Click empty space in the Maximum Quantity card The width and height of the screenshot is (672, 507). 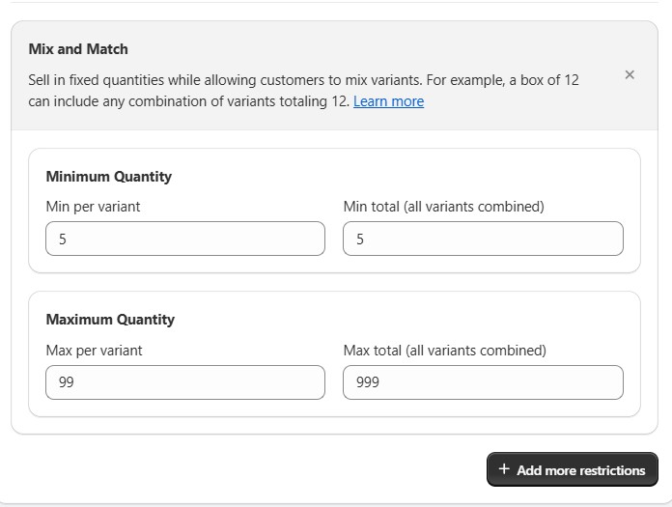tap(386, 317)
